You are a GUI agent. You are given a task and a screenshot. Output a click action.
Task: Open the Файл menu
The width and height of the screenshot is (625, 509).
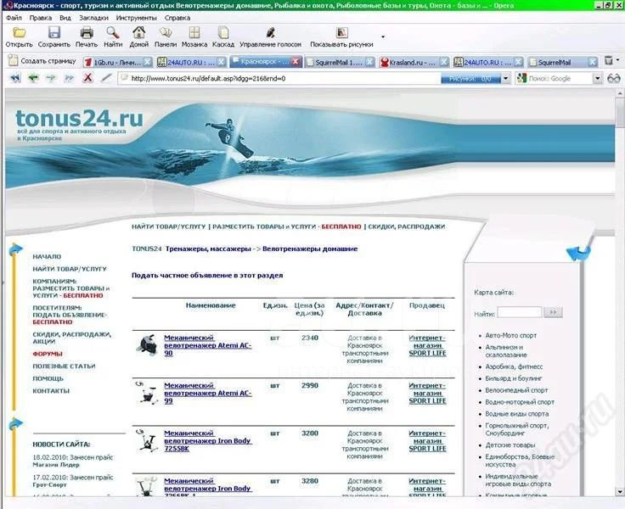[14, 18]
